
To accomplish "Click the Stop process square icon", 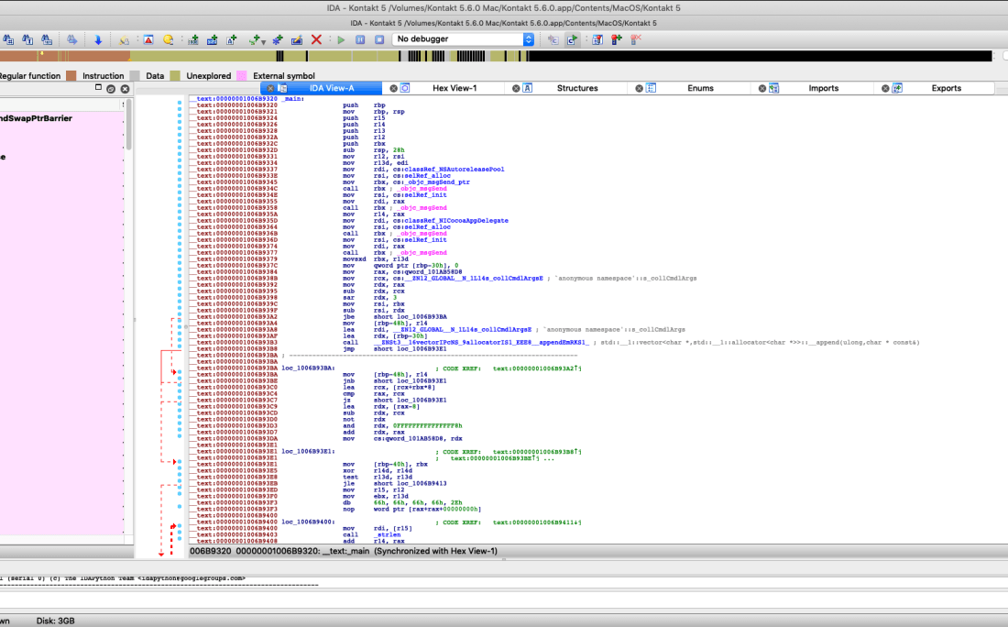I will click(378, 39).
